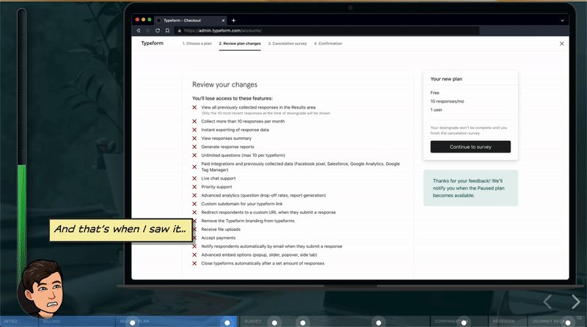Click the red X next to Redirect respondents

194,212
